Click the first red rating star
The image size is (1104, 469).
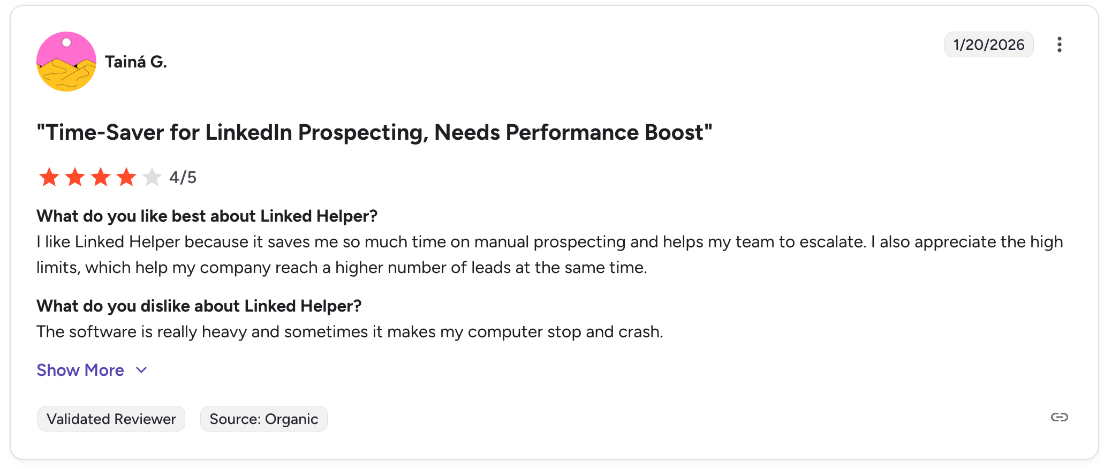pos(49,177)
